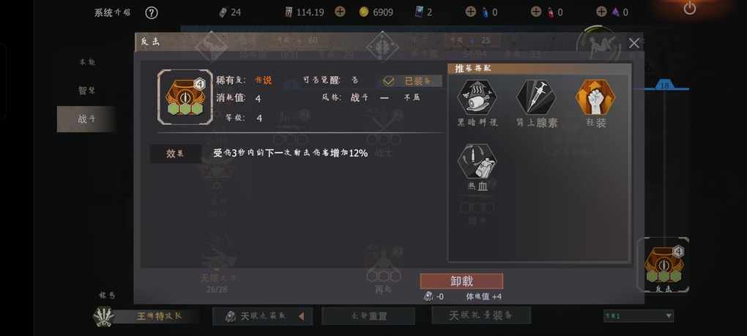This screenshot has width=747, height=336.
Task: Add more gold bars with the plus button
Action: (340, 12)
